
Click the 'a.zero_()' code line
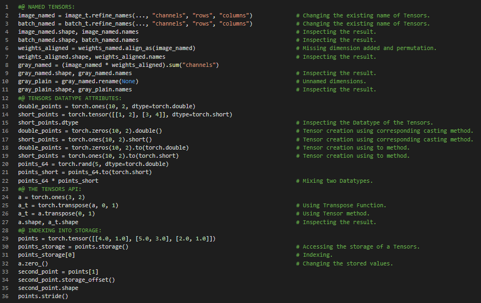[33, 263]
